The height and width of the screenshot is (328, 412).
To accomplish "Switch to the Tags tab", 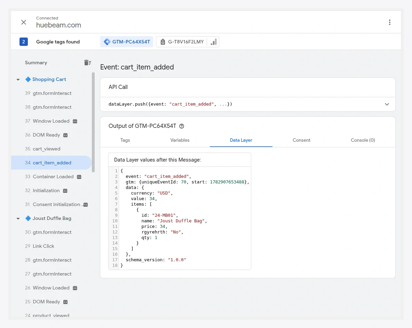I will point(125,140).
